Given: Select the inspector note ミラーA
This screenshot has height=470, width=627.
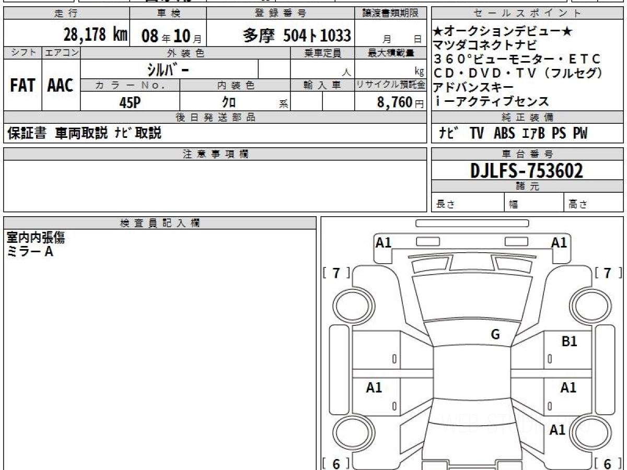Looking at the screenshot, I should (x=30, y=252).
